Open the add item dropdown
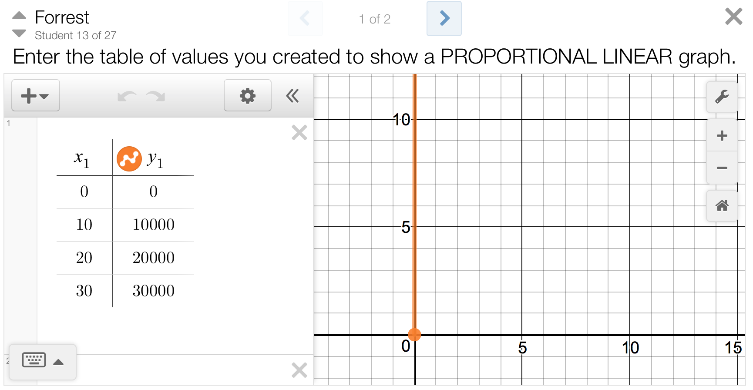The width and height of the screenshot is (753, 390). pyautogui.click(x=35, y=96)
